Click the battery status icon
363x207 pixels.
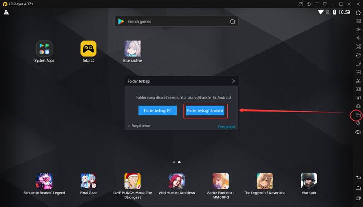(x=334, y=12)
